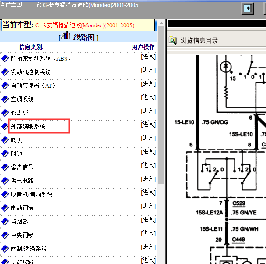
Task: Select the 自动变速器（AT） row text
Action: (33, 86)
